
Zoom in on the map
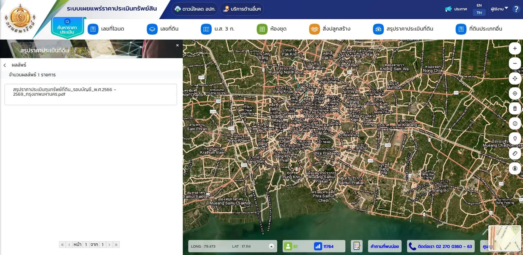[x=515, y=49]
